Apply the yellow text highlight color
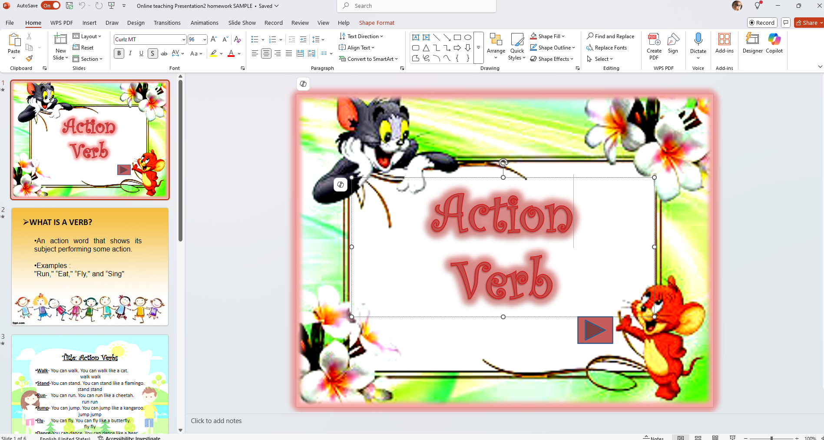This screenshot has height=440, width=824. [213, 53]
